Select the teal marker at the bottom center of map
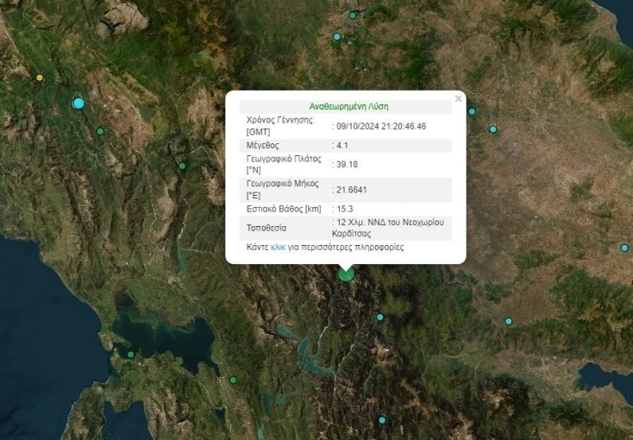This screenshot has width=633, height=440. tap(382, 420)
